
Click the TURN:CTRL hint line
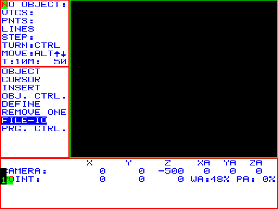click(x=31, y=45)
